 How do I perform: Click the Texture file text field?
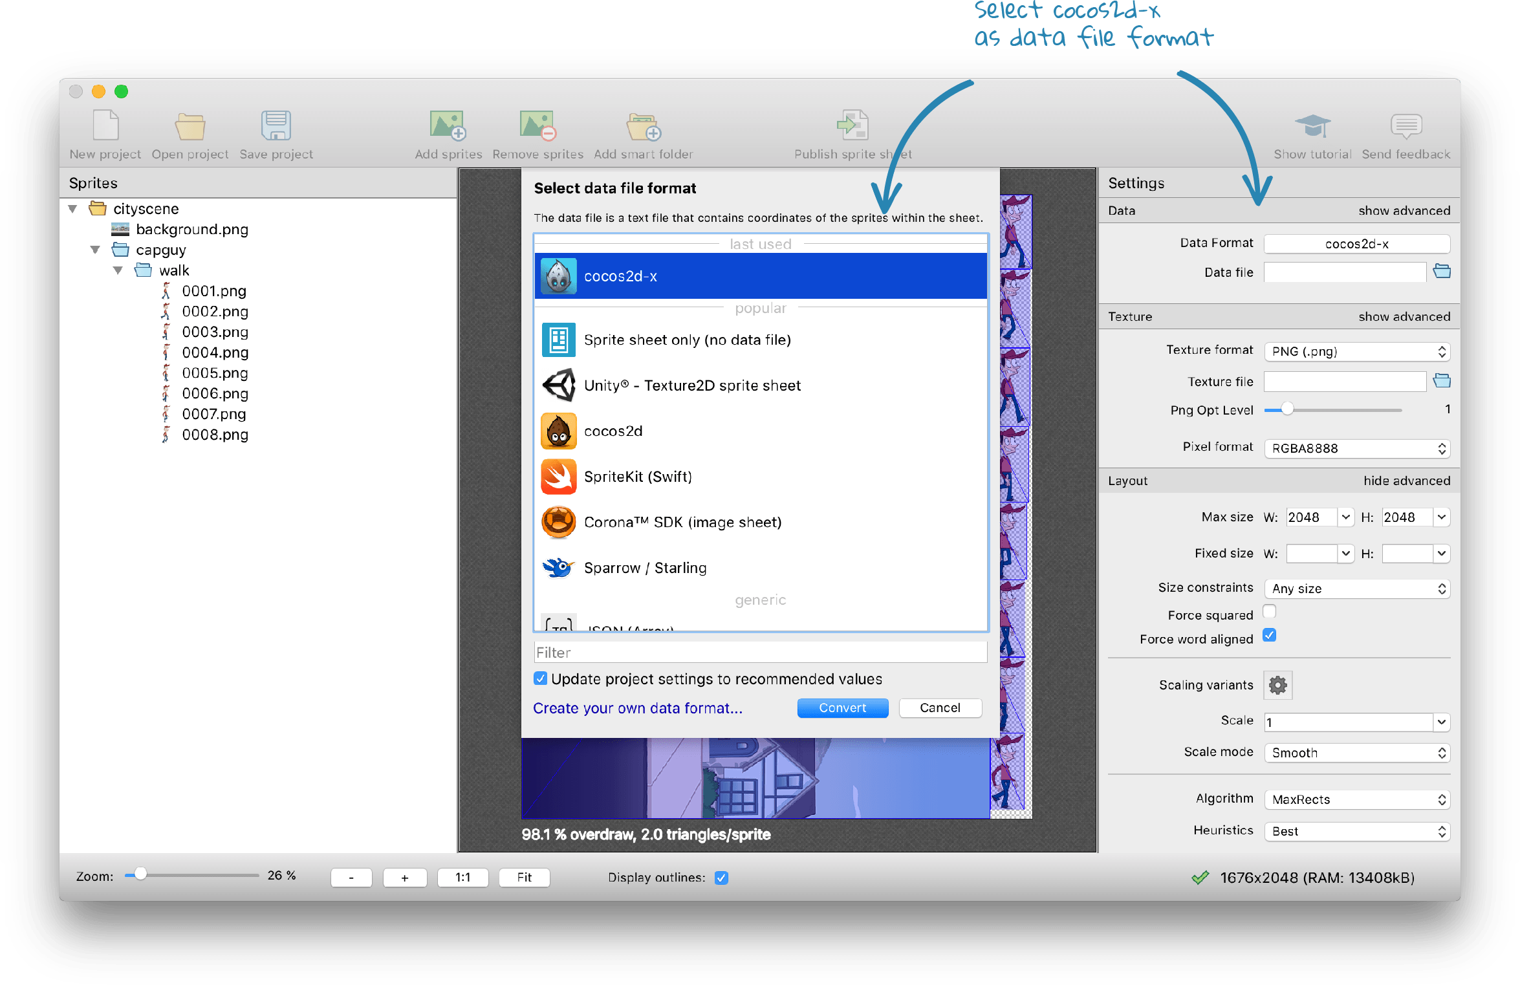[x=1345, y=382]
